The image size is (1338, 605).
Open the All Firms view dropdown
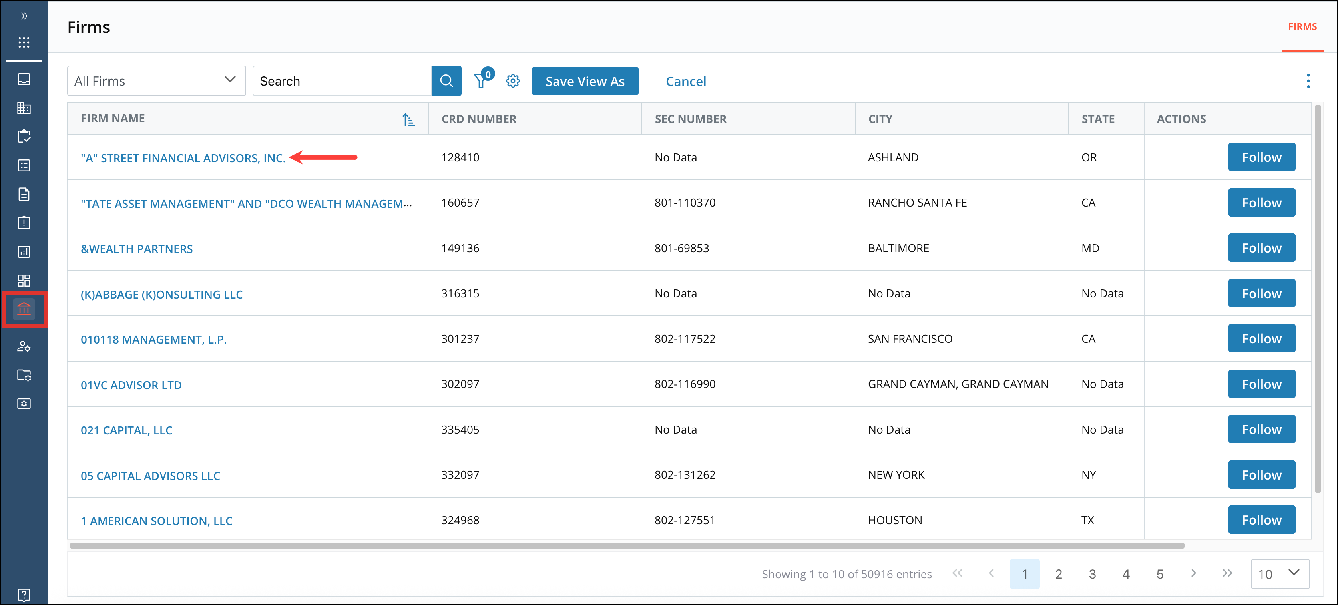tap(156, 81)
